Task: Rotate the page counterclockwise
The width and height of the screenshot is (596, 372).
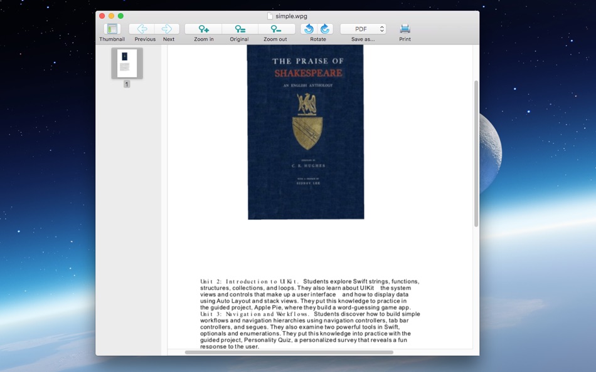Action: point(309,29)
